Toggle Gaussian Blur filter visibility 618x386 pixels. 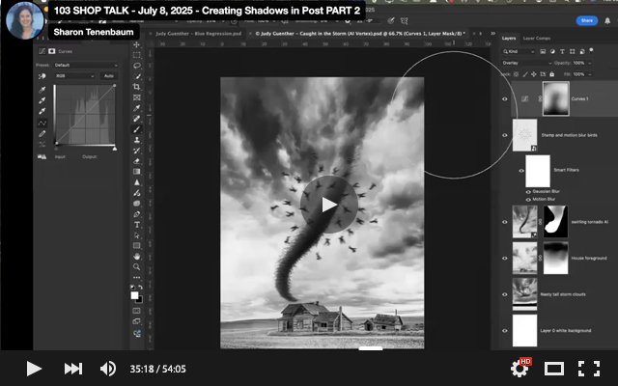[x=528, y=192]
